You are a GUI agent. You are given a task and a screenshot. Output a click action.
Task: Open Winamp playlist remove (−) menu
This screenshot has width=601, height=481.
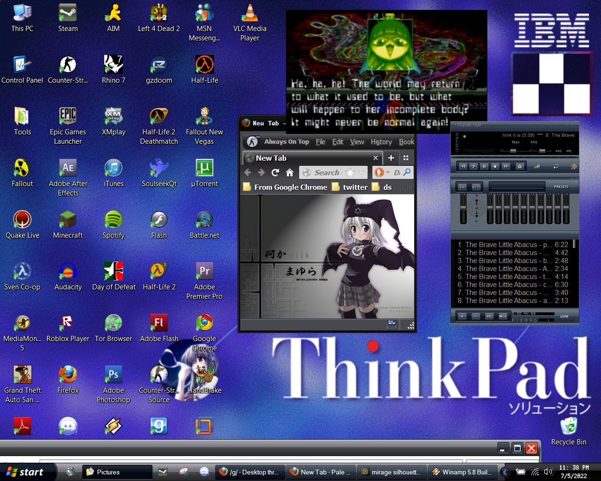476,316
